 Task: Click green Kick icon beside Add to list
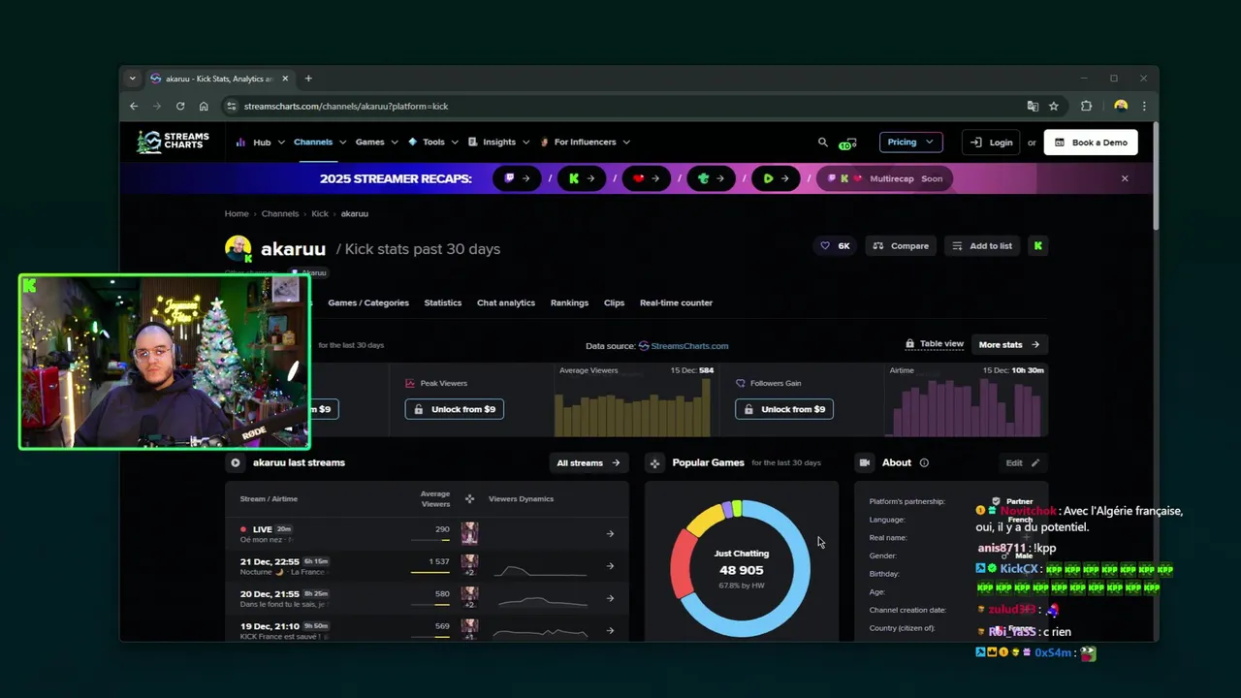[x=1038, y=246]
